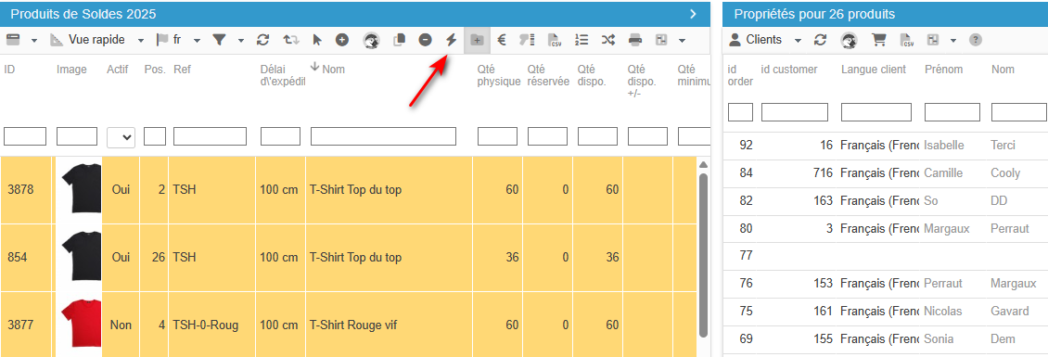Click the question mark help icon

975,40
